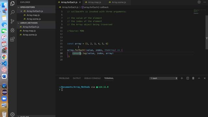Screen dimensions: 208x117
Task: Open the Source Control view
Action: (x=12, y=21)
